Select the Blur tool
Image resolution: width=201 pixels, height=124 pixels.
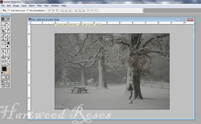click(x=3, y=47)
